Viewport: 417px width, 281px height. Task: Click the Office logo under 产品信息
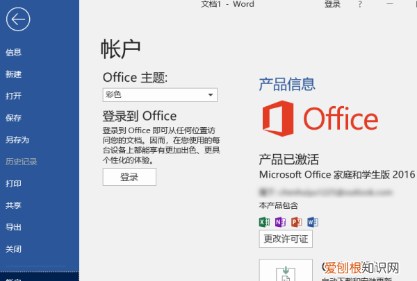point(320,119)
